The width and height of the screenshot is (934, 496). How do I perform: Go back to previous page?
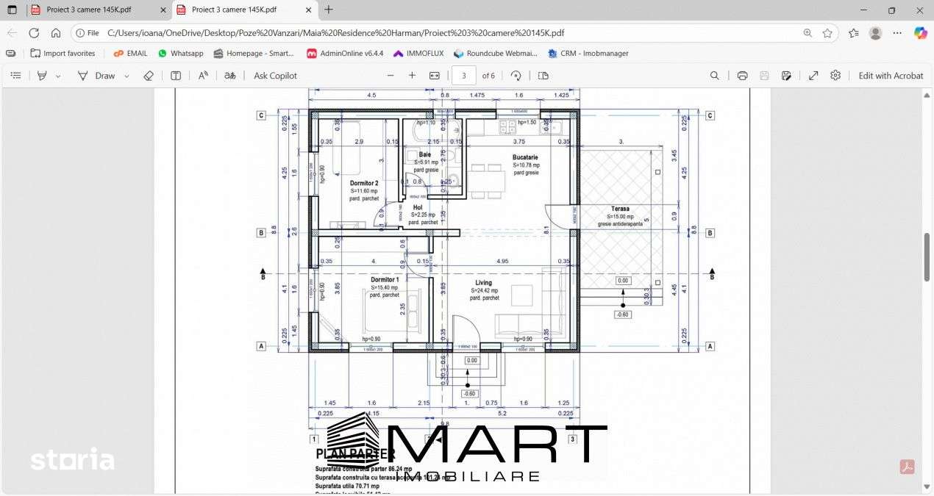pos(12,33)
